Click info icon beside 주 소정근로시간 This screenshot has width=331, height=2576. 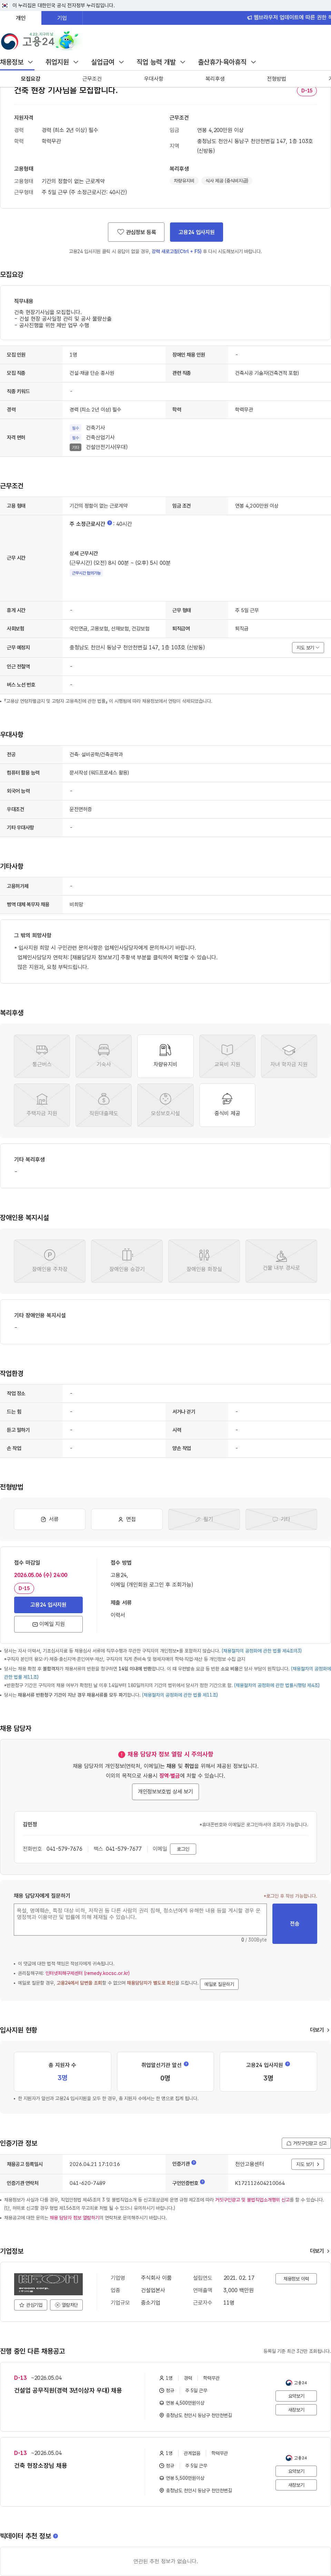pos(110,523)
